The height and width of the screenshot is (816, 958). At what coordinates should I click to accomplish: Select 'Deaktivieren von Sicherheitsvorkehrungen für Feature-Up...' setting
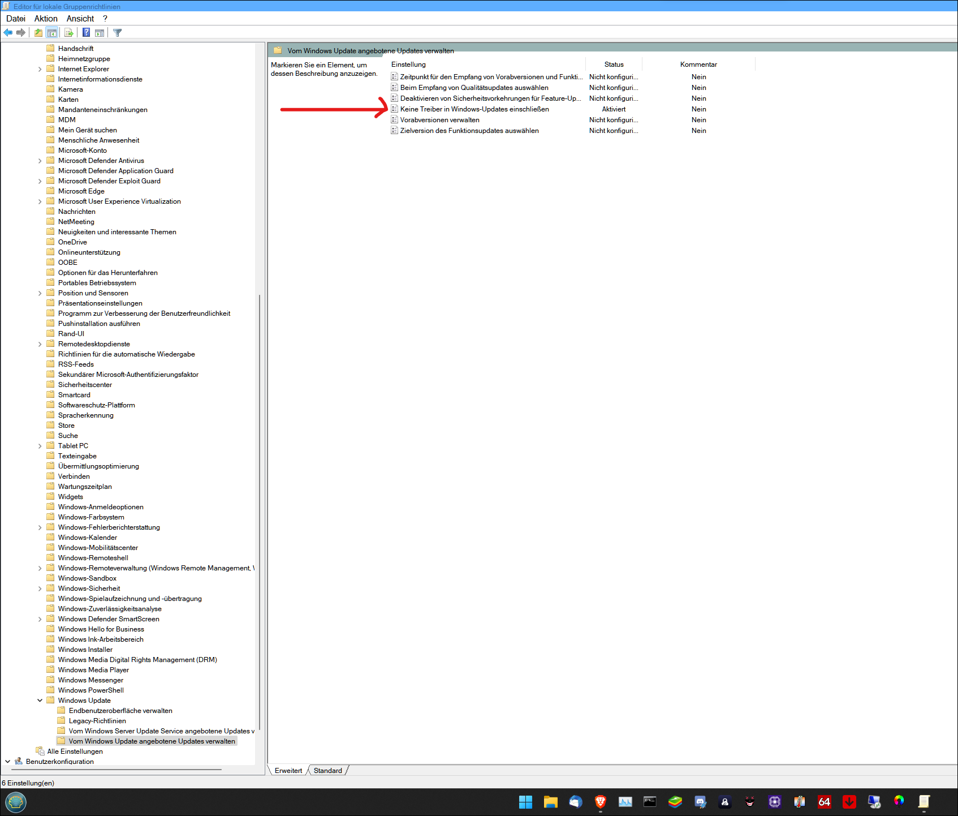pyautogui.click(x=490, y=98)
